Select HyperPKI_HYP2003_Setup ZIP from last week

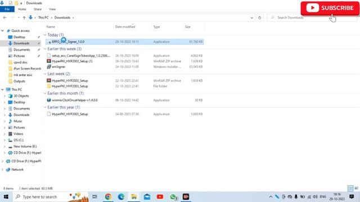click(124, 81)
